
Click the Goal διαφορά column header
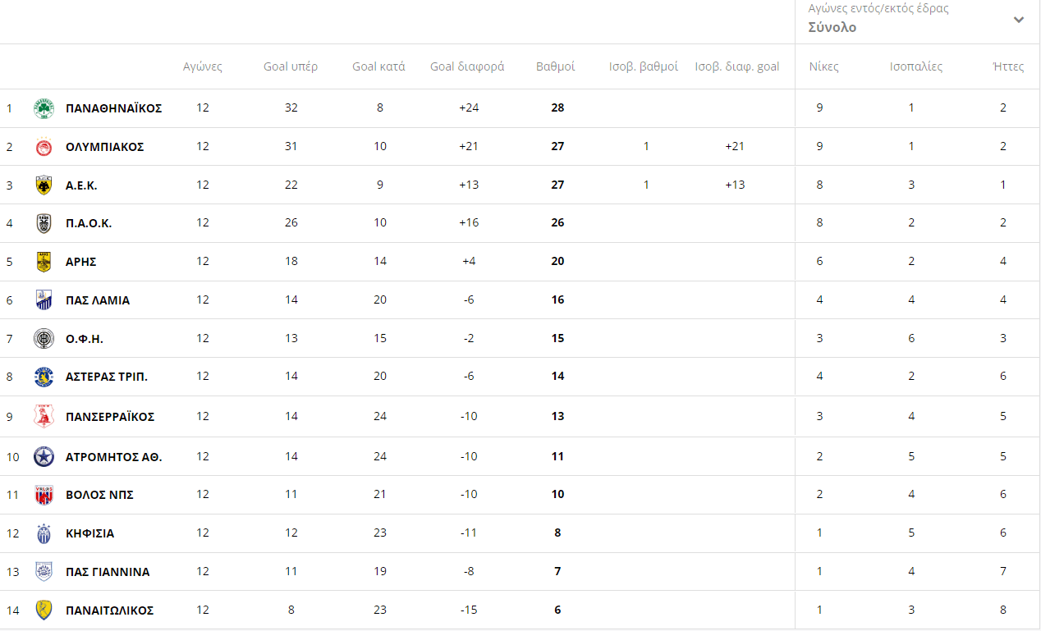467,66
